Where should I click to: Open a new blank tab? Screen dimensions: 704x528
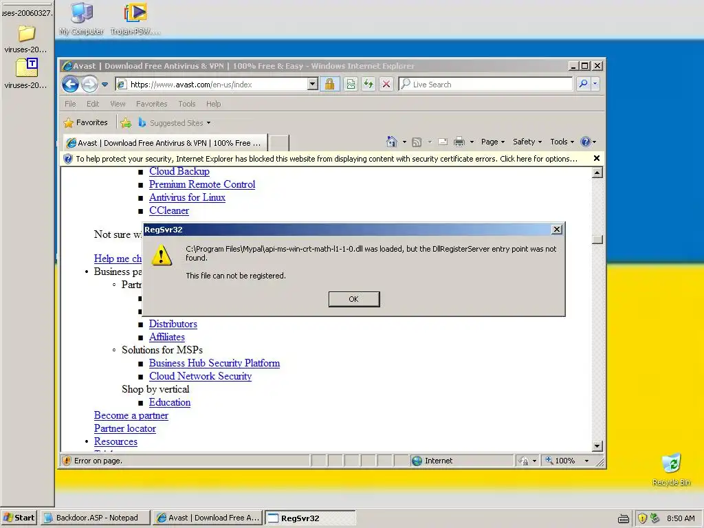tap(279, 143)
